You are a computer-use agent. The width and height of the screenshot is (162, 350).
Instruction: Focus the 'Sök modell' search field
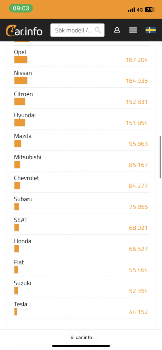click(77, 30)
